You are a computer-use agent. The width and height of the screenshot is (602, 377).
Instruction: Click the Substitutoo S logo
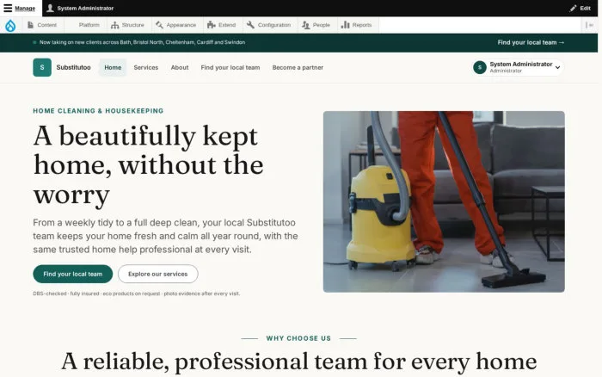pos(42,67)
